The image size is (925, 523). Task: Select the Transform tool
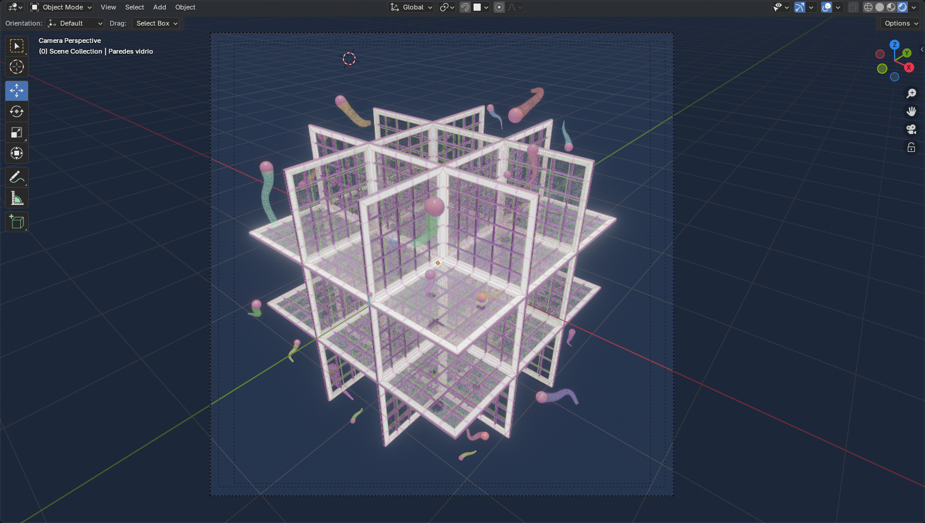16,153
